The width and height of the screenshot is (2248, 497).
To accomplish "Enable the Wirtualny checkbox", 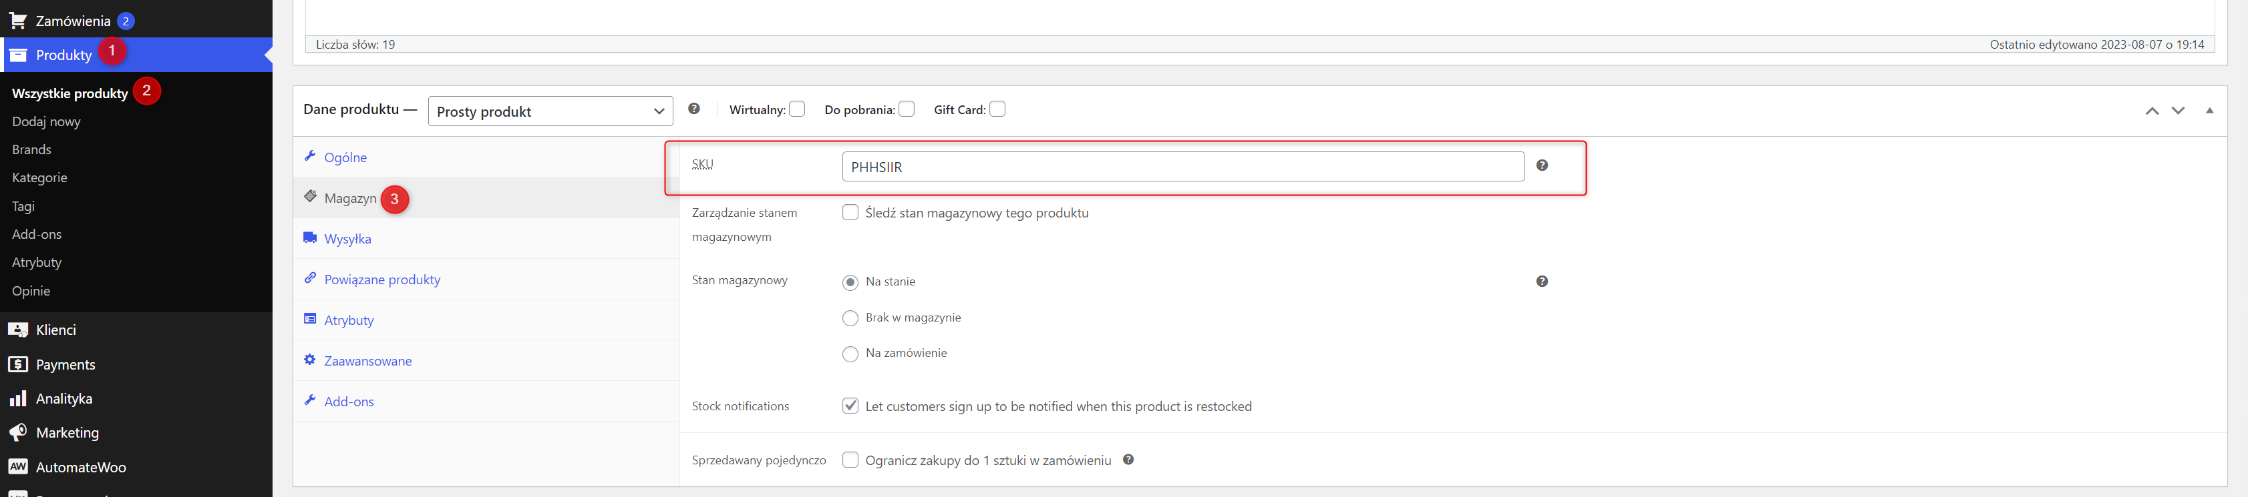I will 797,109.
